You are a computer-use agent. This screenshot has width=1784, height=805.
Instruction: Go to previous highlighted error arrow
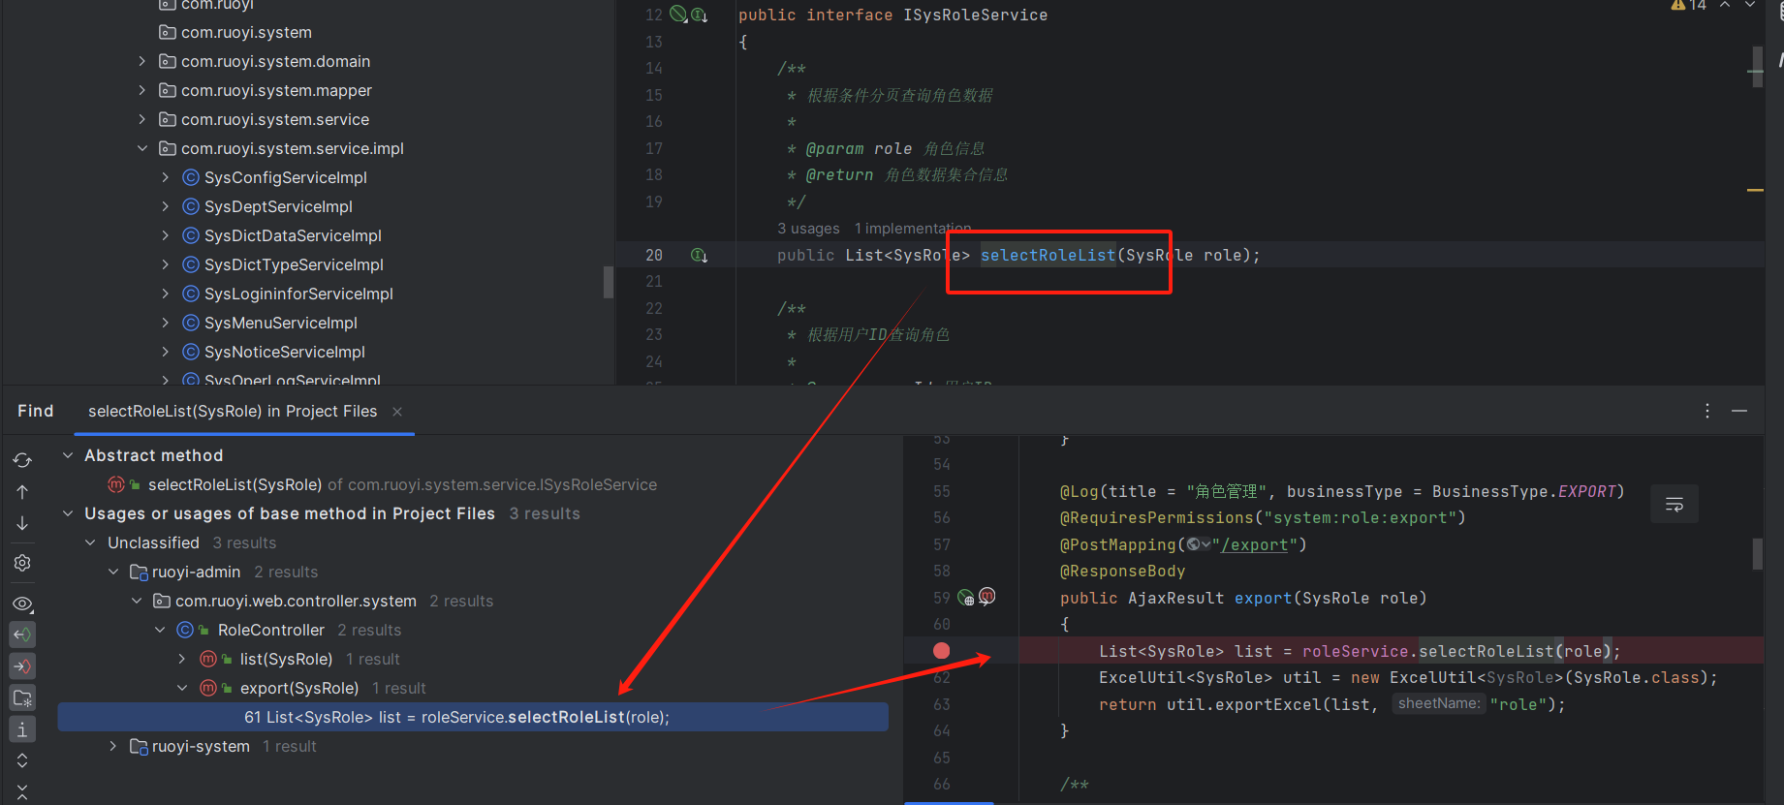[x=1726, y=5]
